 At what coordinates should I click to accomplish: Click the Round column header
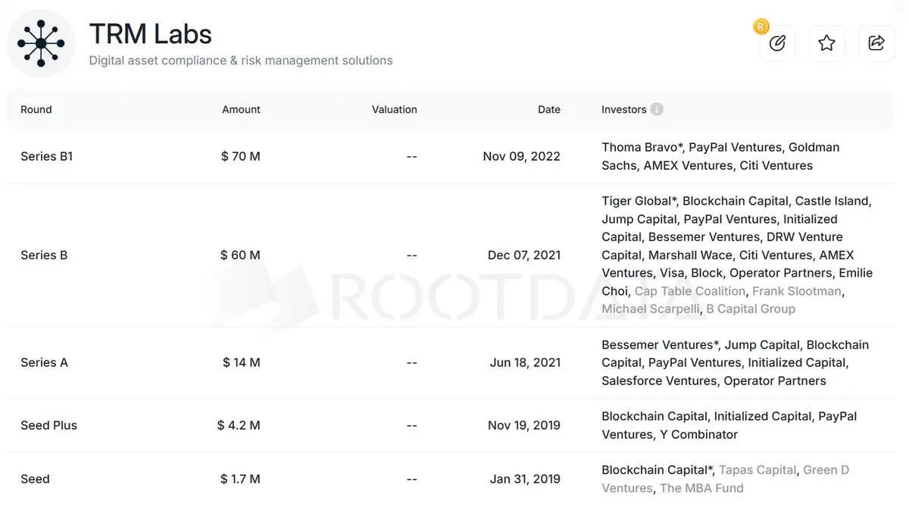pos(36,109)
